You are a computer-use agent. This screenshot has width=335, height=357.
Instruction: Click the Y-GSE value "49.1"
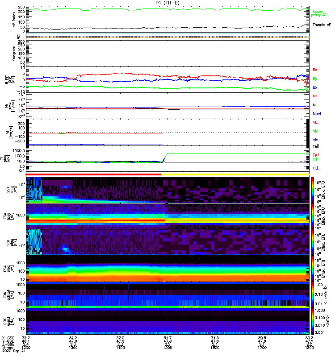pyautogui.click(x=26, y=341)
